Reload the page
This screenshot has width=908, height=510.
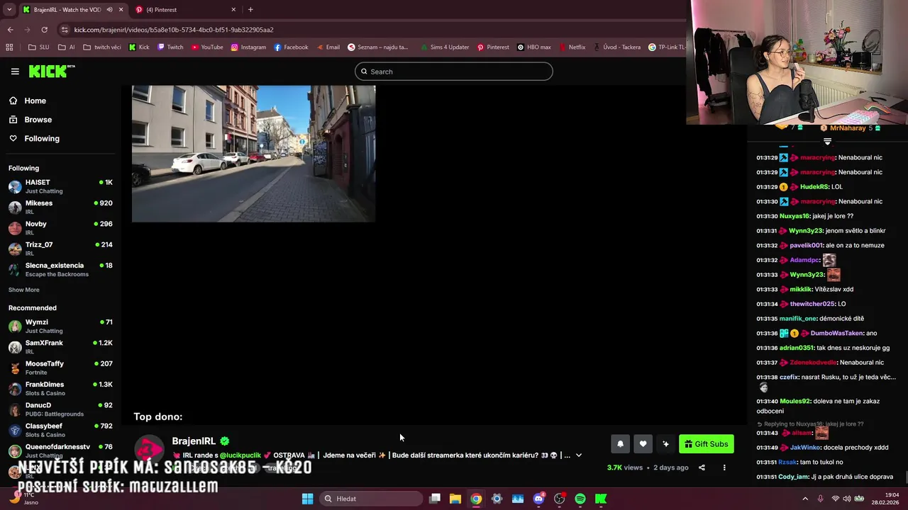44,30
